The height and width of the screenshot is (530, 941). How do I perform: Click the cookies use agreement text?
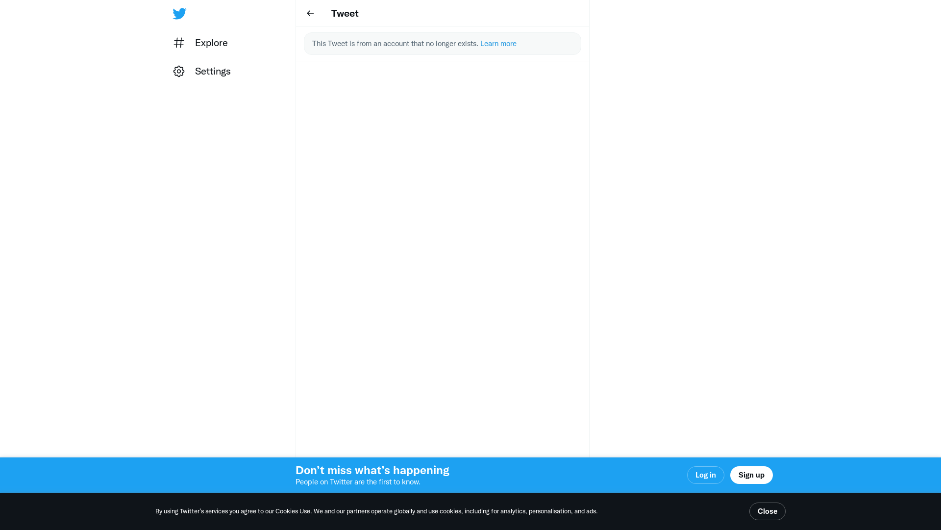point(376,511)
